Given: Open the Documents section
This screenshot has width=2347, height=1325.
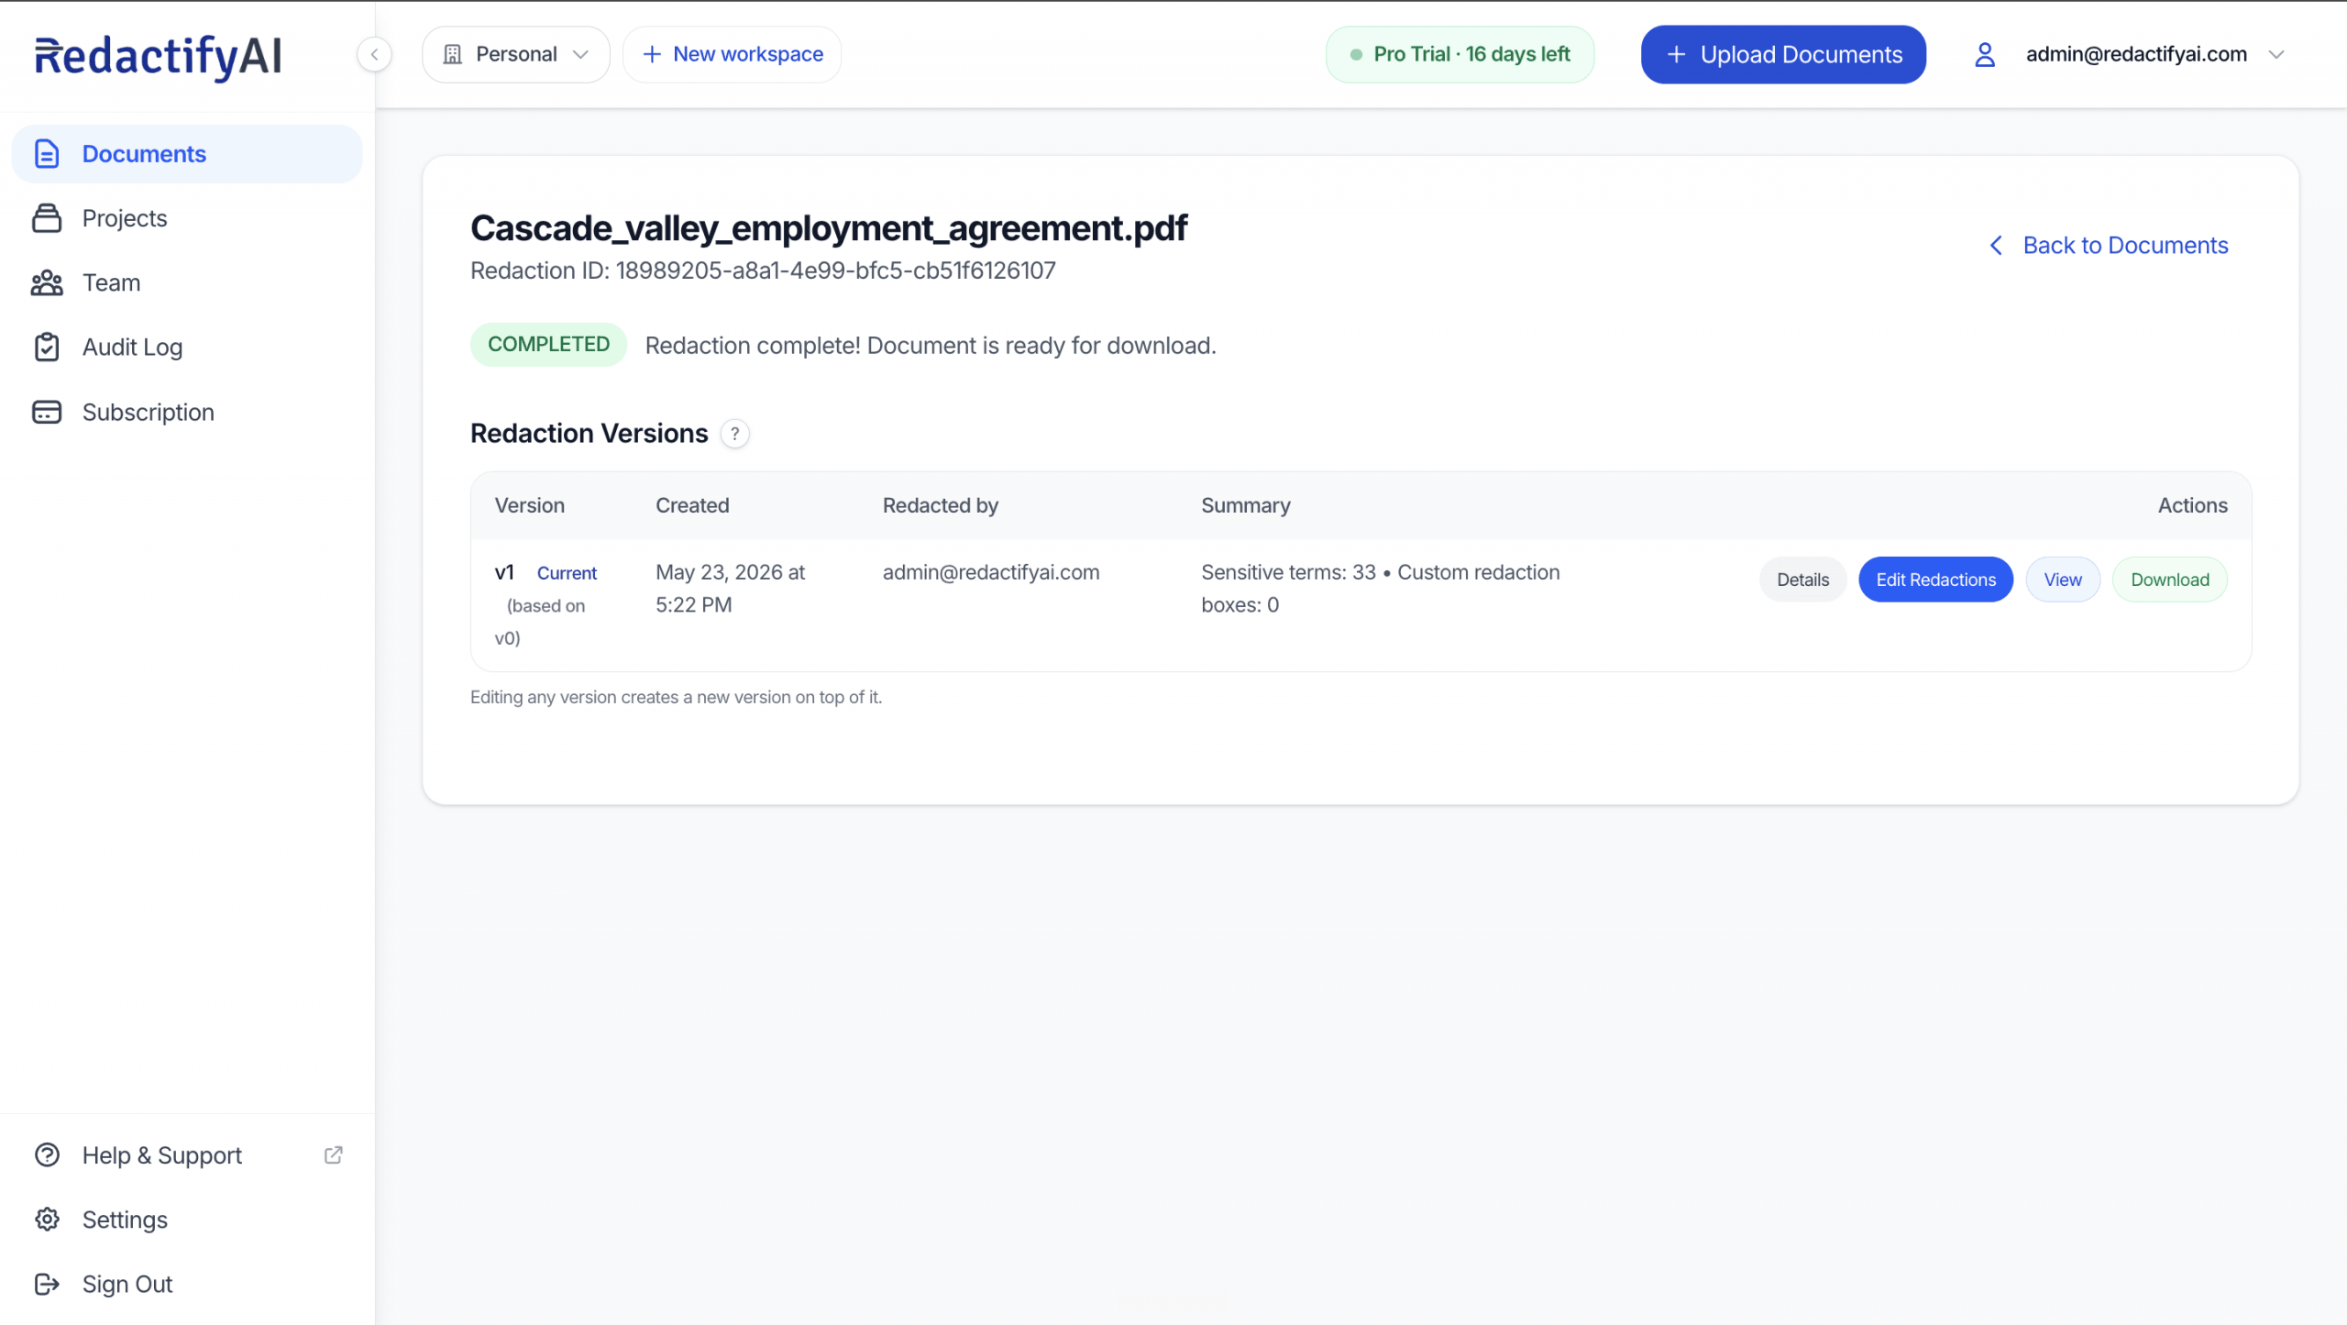Looking at the screenshot, I should pyautogui.click(x=187, y=153).
